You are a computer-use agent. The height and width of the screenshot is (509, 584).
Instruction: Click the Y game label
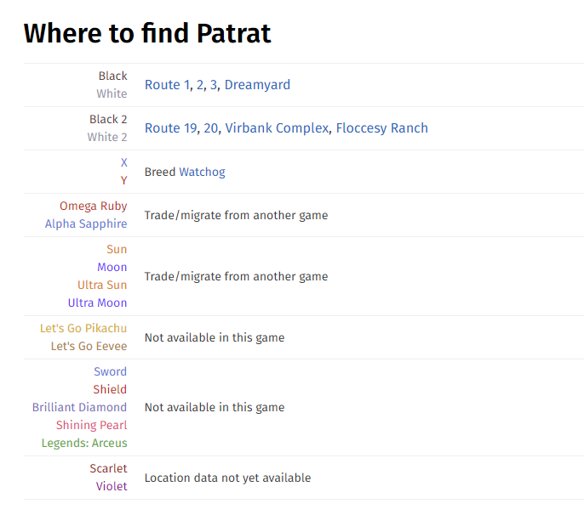[x=124, y=180]
